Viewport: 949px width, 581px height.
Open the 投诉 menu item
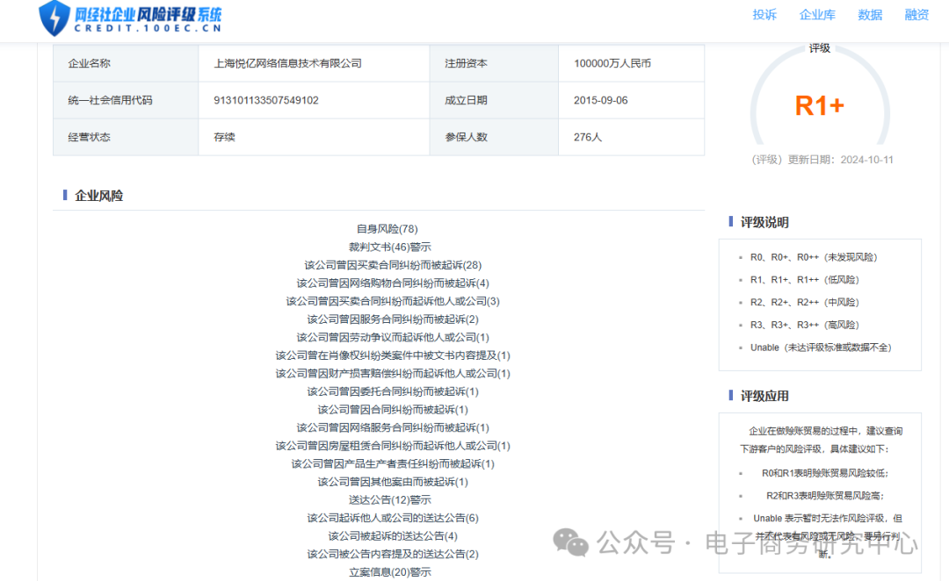point(765,14)
